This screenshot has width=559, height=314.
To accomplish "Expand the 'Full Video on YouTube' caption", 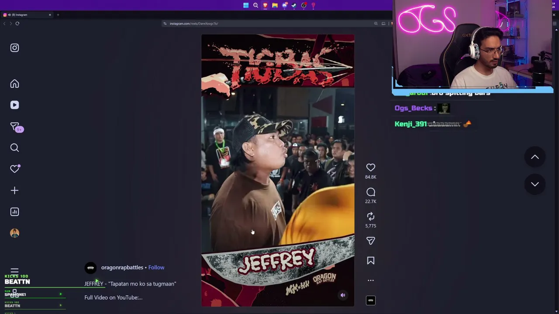I will pyautogui.click(x=113, y=297).
